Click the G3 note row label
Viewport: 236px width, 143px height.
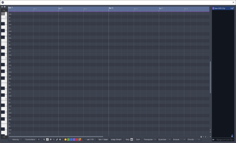click(x=10, y=76)
